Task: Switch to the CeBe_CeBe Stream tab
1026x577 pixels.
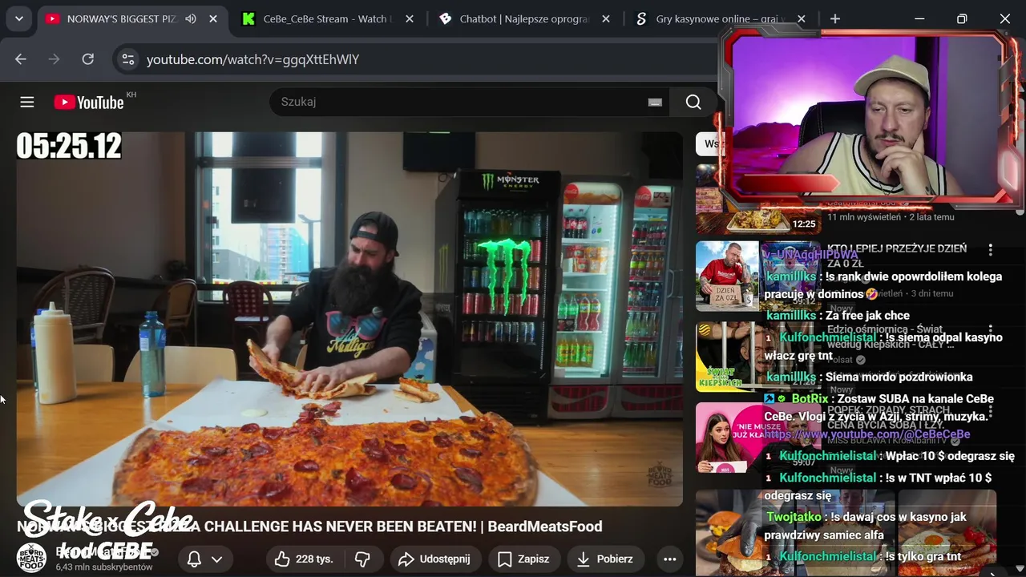Action: pyautogui.click(x=325, y=18)
